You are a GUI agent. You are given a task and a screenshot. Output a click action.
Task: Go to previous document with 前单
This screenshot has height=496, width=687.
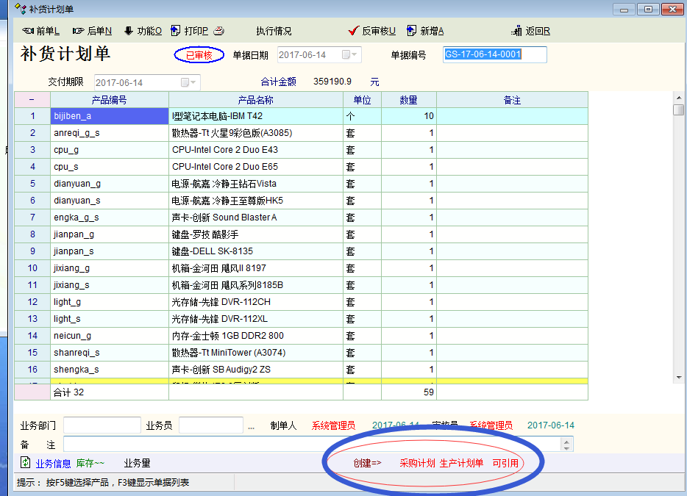tap(40, 31)
